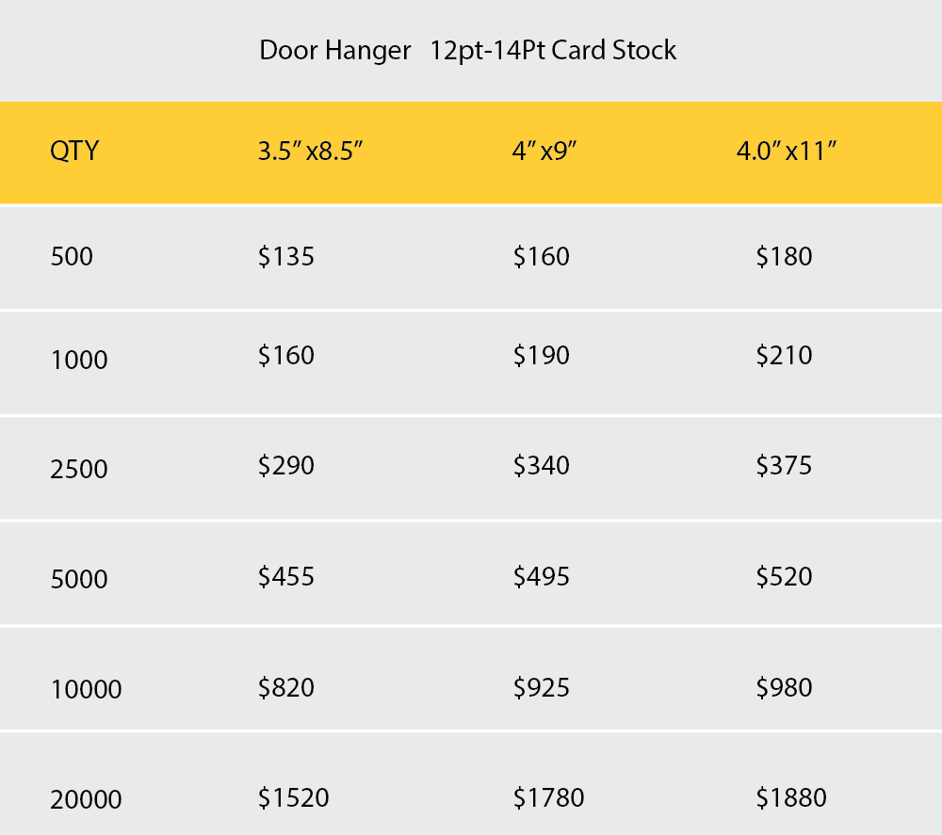
Task: Click the 3.5"x8.5" size header
Action: 311,151
